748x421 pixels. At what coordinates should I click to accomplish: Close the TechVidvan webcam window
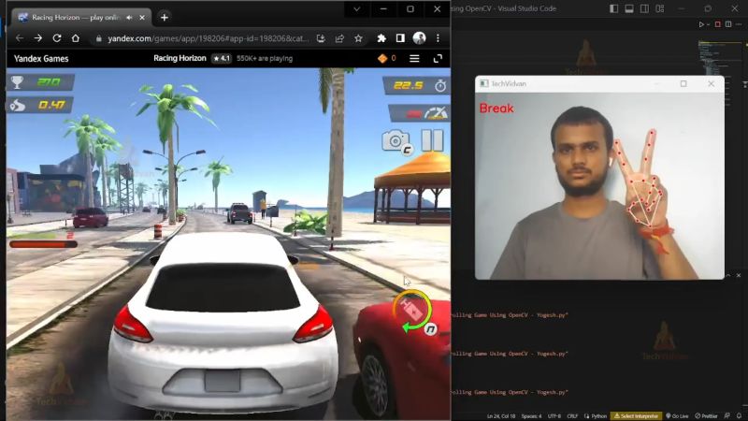[x=711, y=83]
